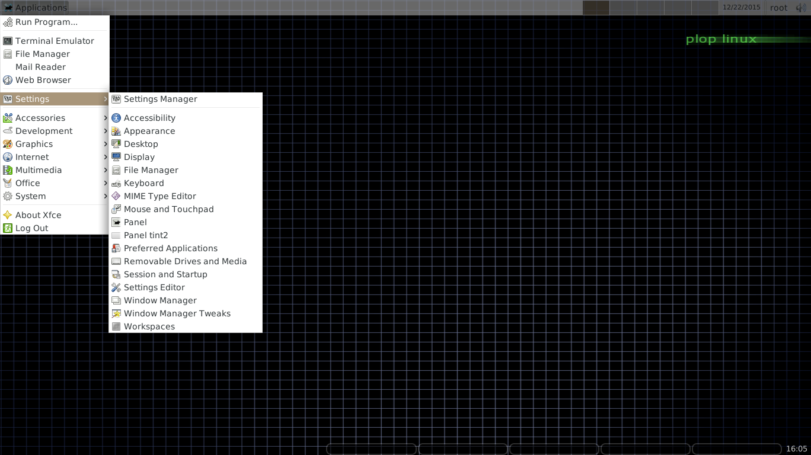The image size is (811, 455).
Task: Expand the Graphics submenu
Action: (x=55, y=144)
